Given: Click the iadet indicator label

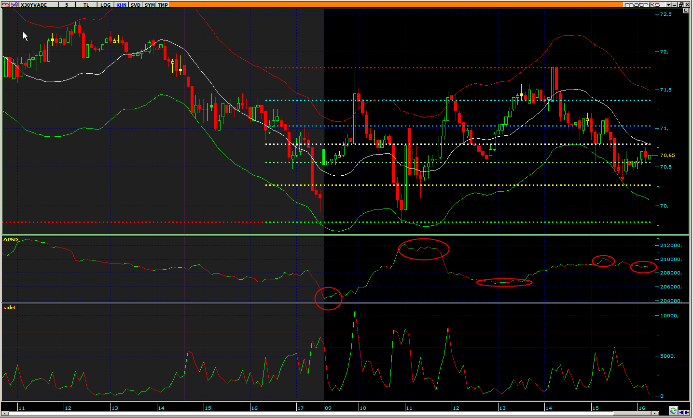Looking at the screenshot, I should coord(10,307).
